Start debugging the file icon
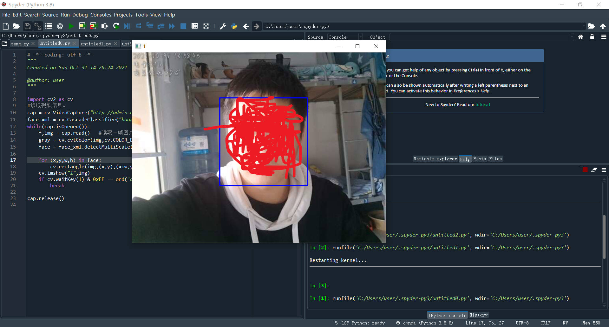This screenshot has height=327, width=609. tap(127, 26)
